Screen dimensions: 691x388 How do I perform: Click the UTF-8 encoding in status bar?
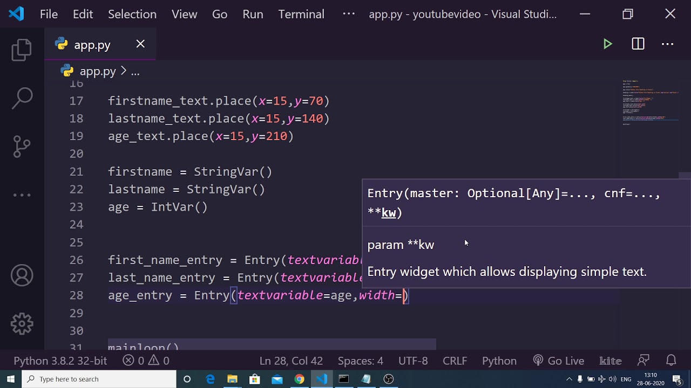413,361
